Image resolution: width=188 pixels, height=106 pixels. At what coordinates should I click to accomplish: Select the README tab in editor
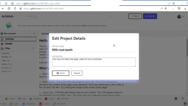pos(45,34)
